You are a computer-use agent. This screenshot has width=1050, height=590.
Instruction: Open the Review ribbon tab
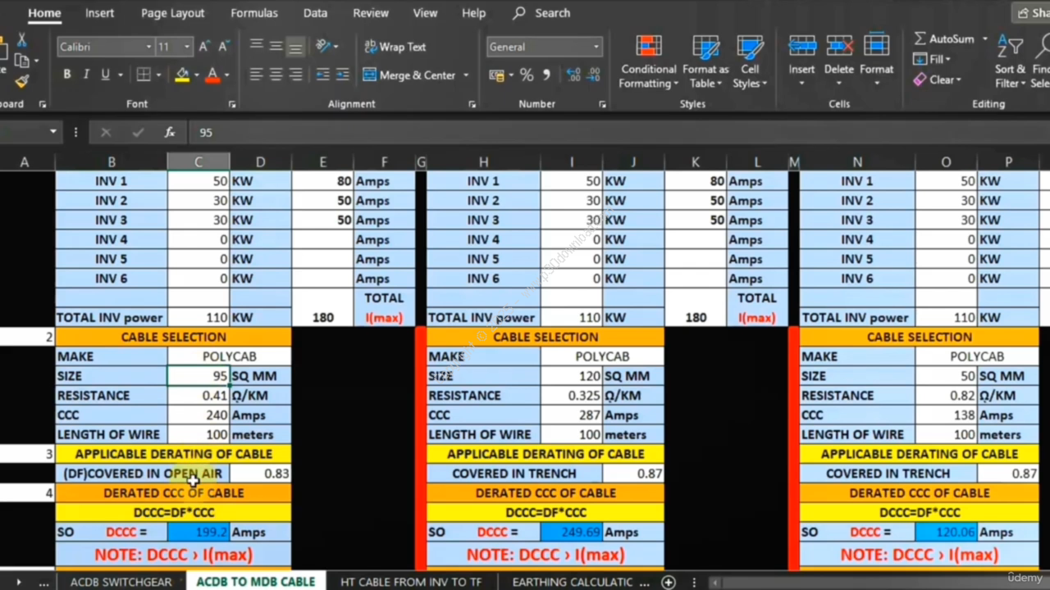pyautogui.click(x=371, y=13)
